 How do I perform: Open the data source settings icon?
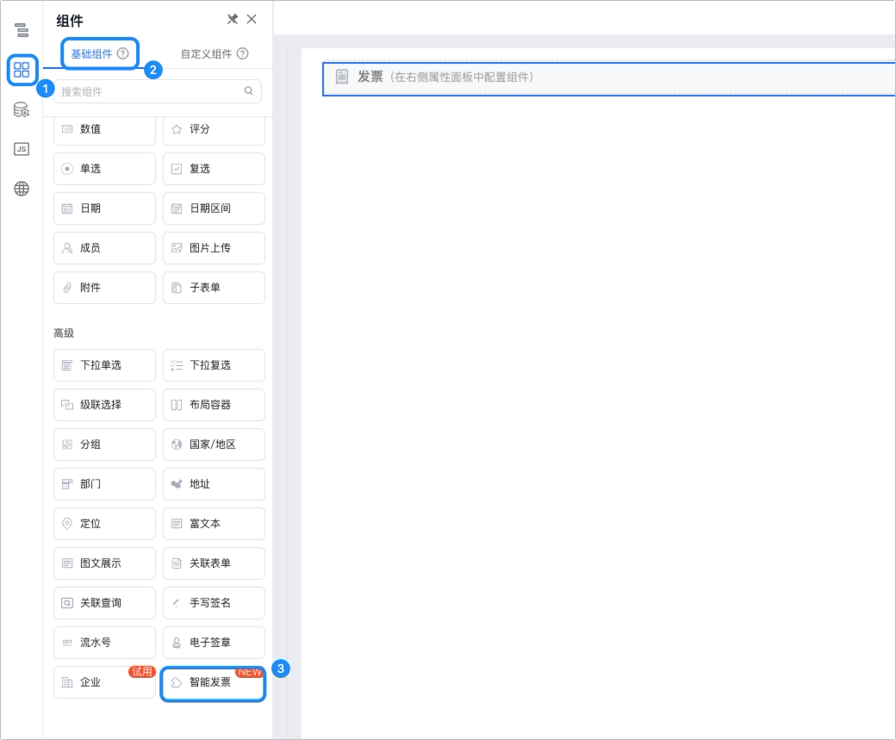[x=22, y=109]
